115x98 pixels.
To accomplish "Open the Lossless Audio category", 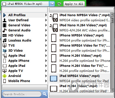I will pyautogui.click(x=25, y=41).
